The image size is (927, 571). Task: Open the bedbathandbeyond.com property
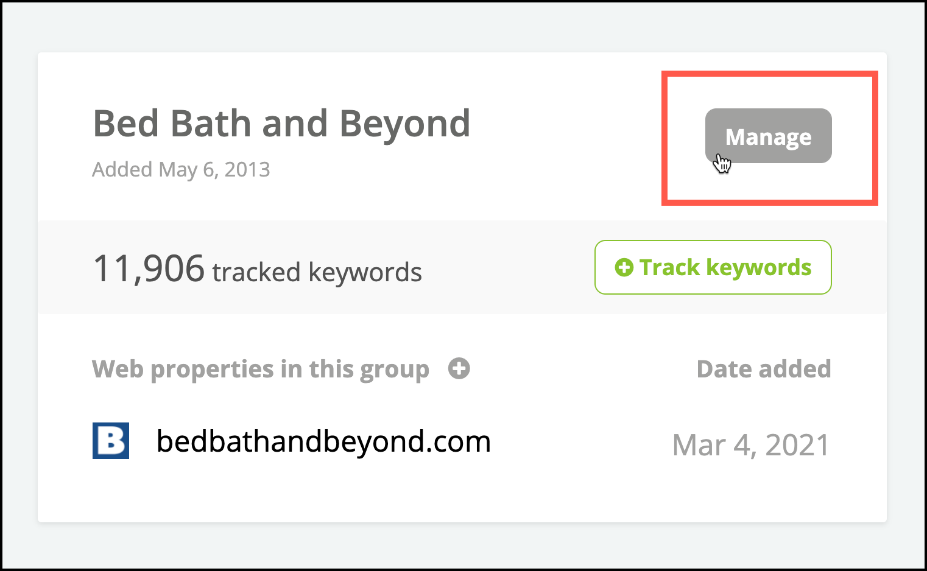point(323,441)
